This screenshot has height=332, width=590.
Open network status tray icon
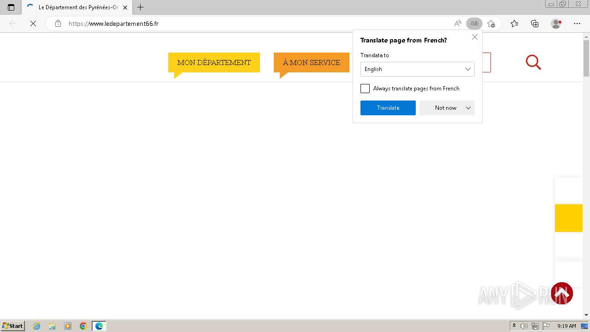point(535,326)
